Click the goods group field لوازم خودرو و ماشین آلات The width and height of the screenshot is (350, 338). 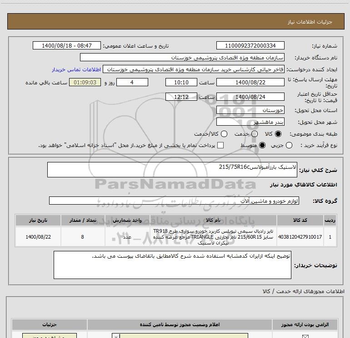point(174,201)
